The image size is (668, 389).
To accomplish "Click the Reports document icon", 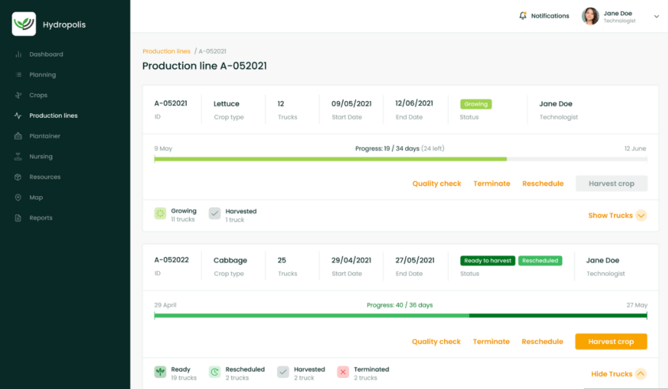I will click(x=18, y=218).
